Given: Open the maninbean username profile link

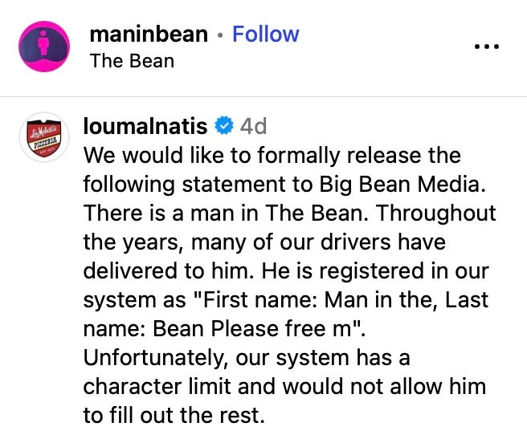Looking at the screenshot, I should (x=149, y=34).
